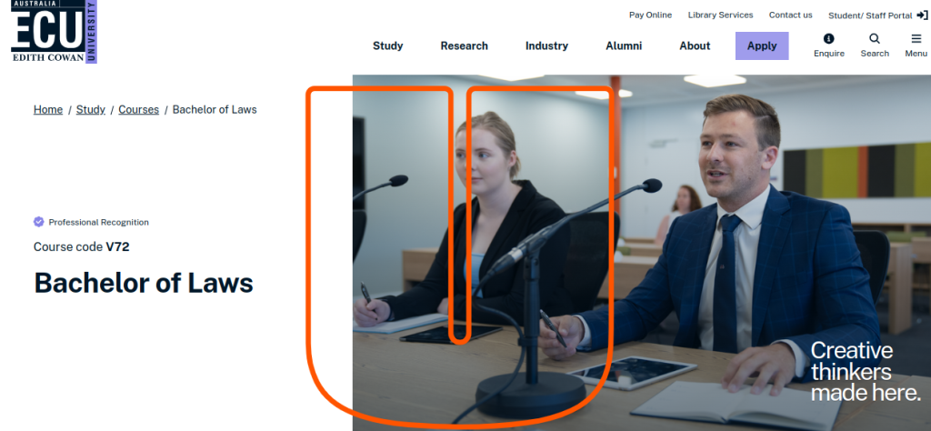Viewport: 931px width, 431px height.
Task: Go to Home via the breadcrumb
Action: 48,110
